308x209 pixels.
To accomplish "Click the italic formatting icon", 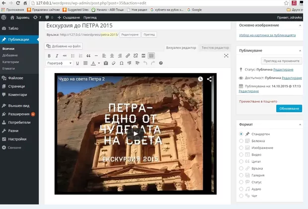I will coord(57,56).
